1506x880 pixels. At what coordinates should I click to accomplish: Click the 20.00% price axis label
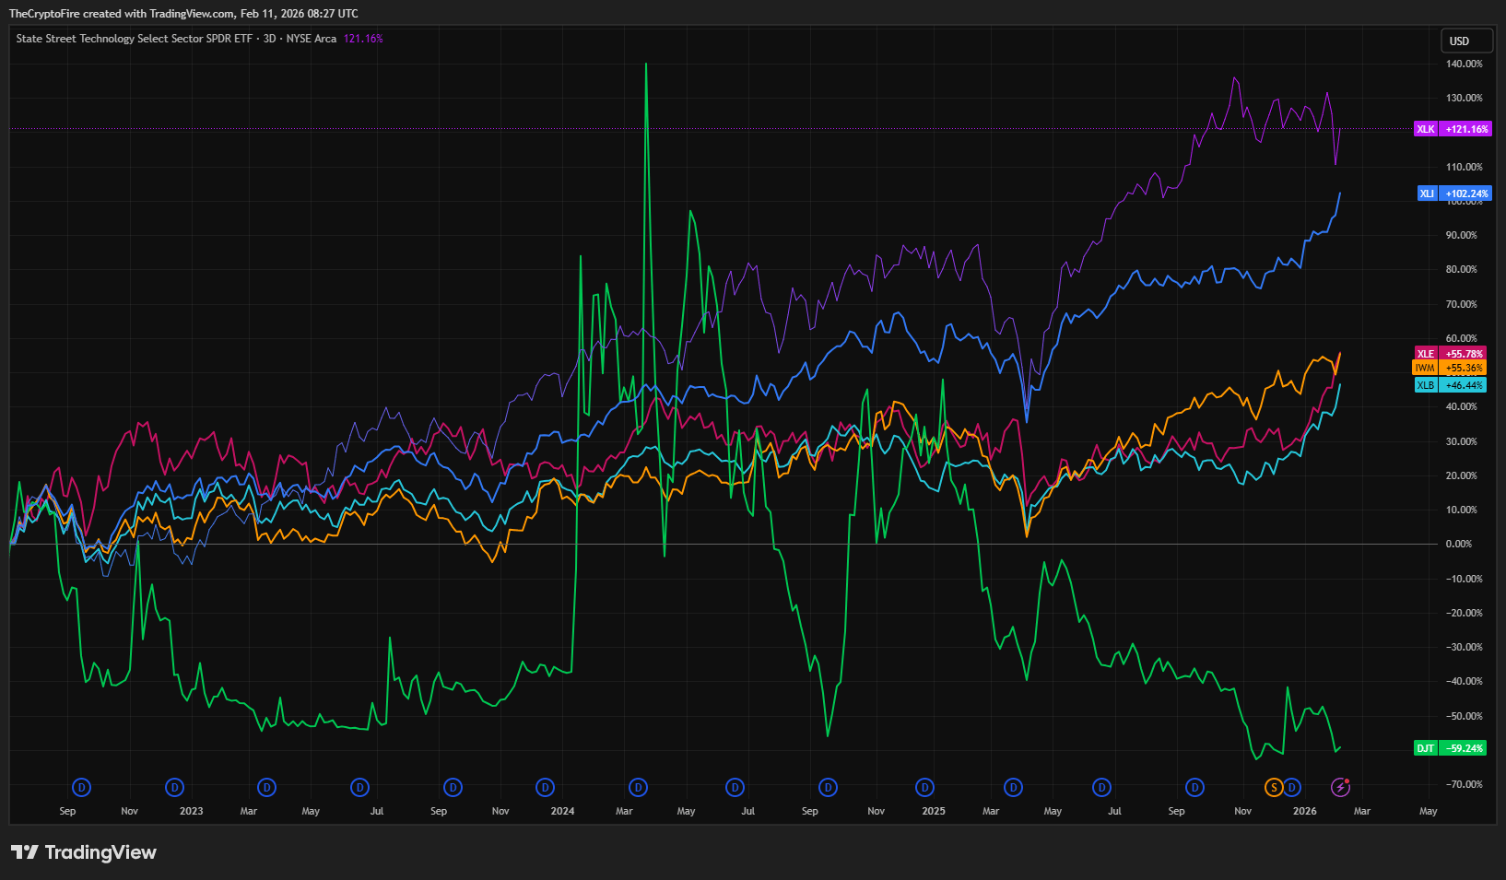tap(1462, 475)
